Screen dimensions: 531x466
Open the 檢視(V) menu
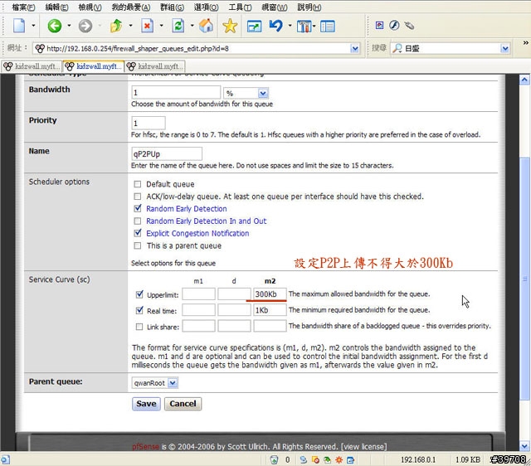[x=90, y=7]
